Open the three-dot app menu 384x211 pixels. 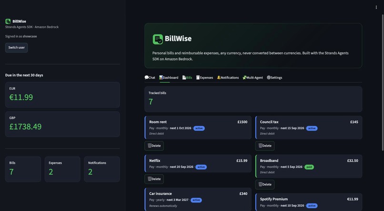coord(376,7)
